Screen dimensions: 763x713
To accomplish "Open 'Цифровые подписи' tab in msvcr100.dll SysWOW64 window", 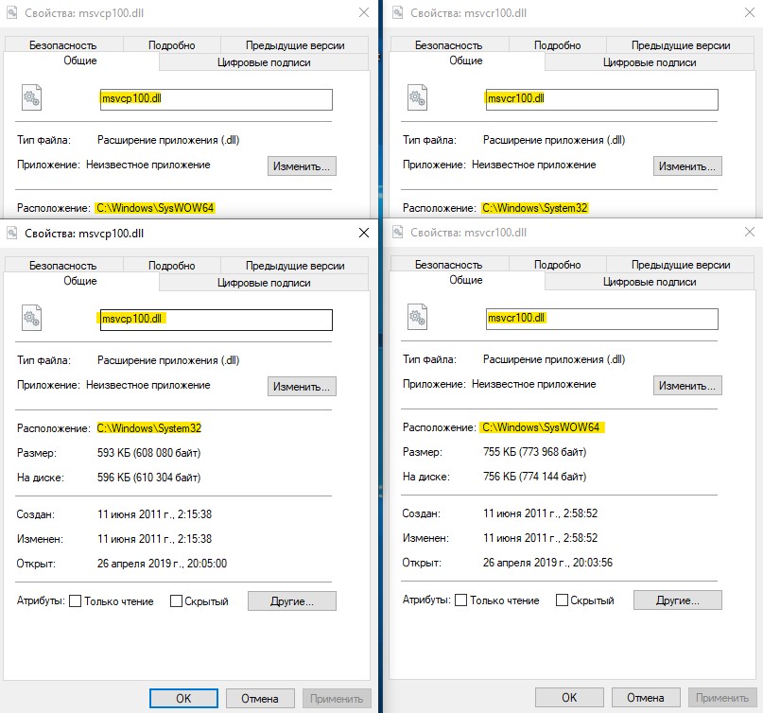I will [650, 282].
